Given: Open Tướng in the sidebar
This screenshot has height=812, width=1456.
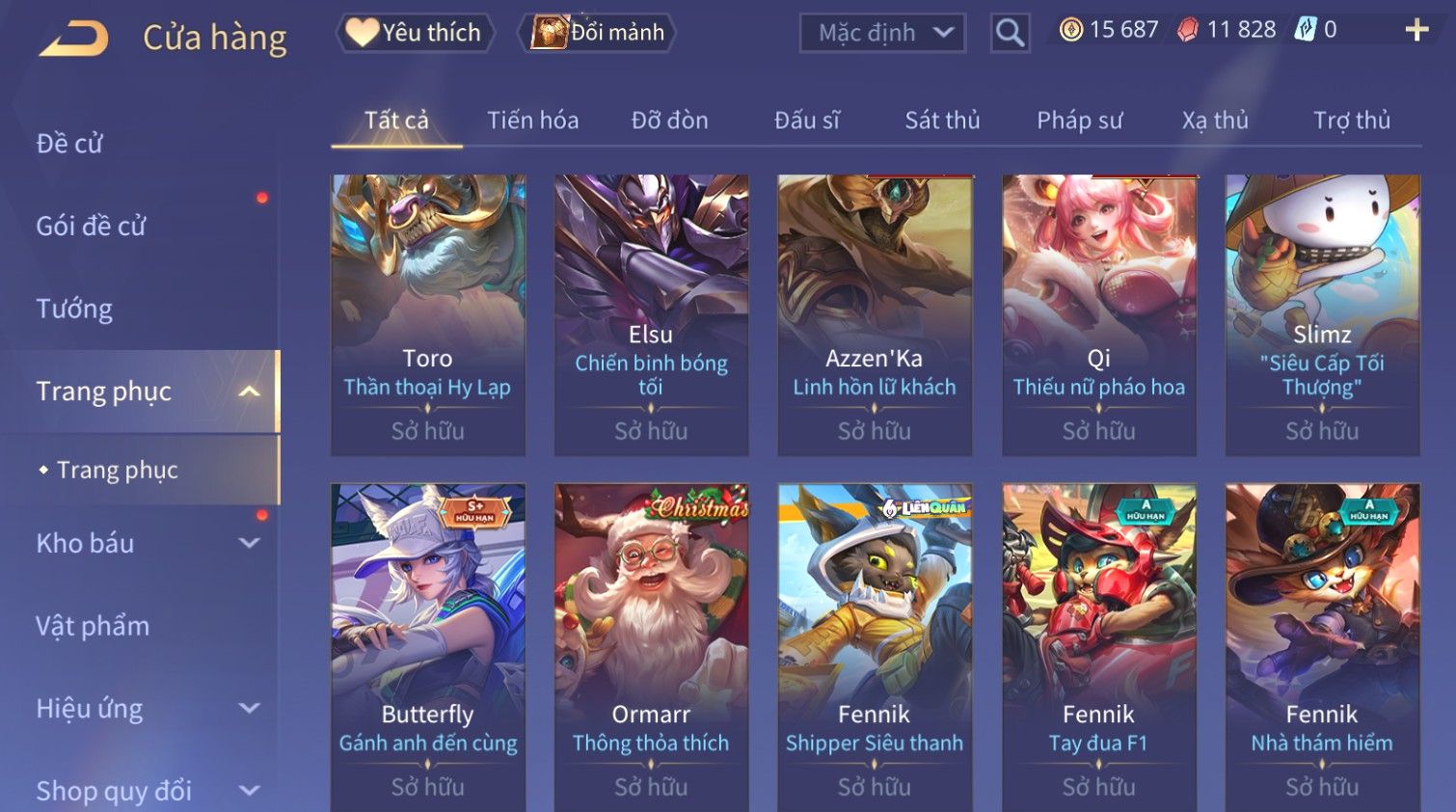Looking at the screenshot, I should coord(74,309).
